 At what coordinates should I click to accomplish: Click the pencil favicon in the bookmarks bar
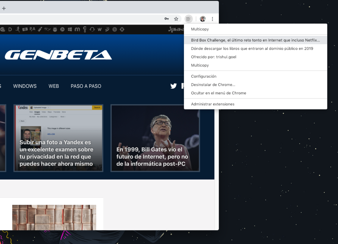(x=39, y=29)
